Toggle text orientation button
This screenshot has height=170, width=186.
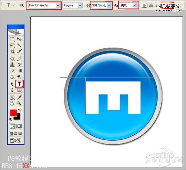click(22, 5)
